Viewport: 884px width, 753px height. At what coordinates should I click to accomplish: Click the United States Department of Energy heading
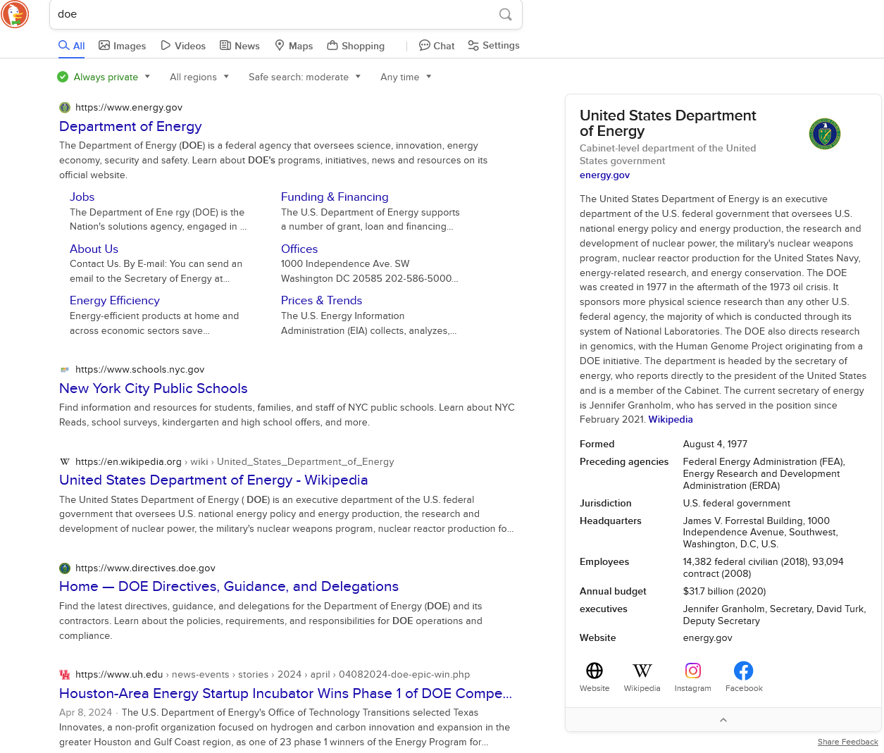tap(668, 123)
